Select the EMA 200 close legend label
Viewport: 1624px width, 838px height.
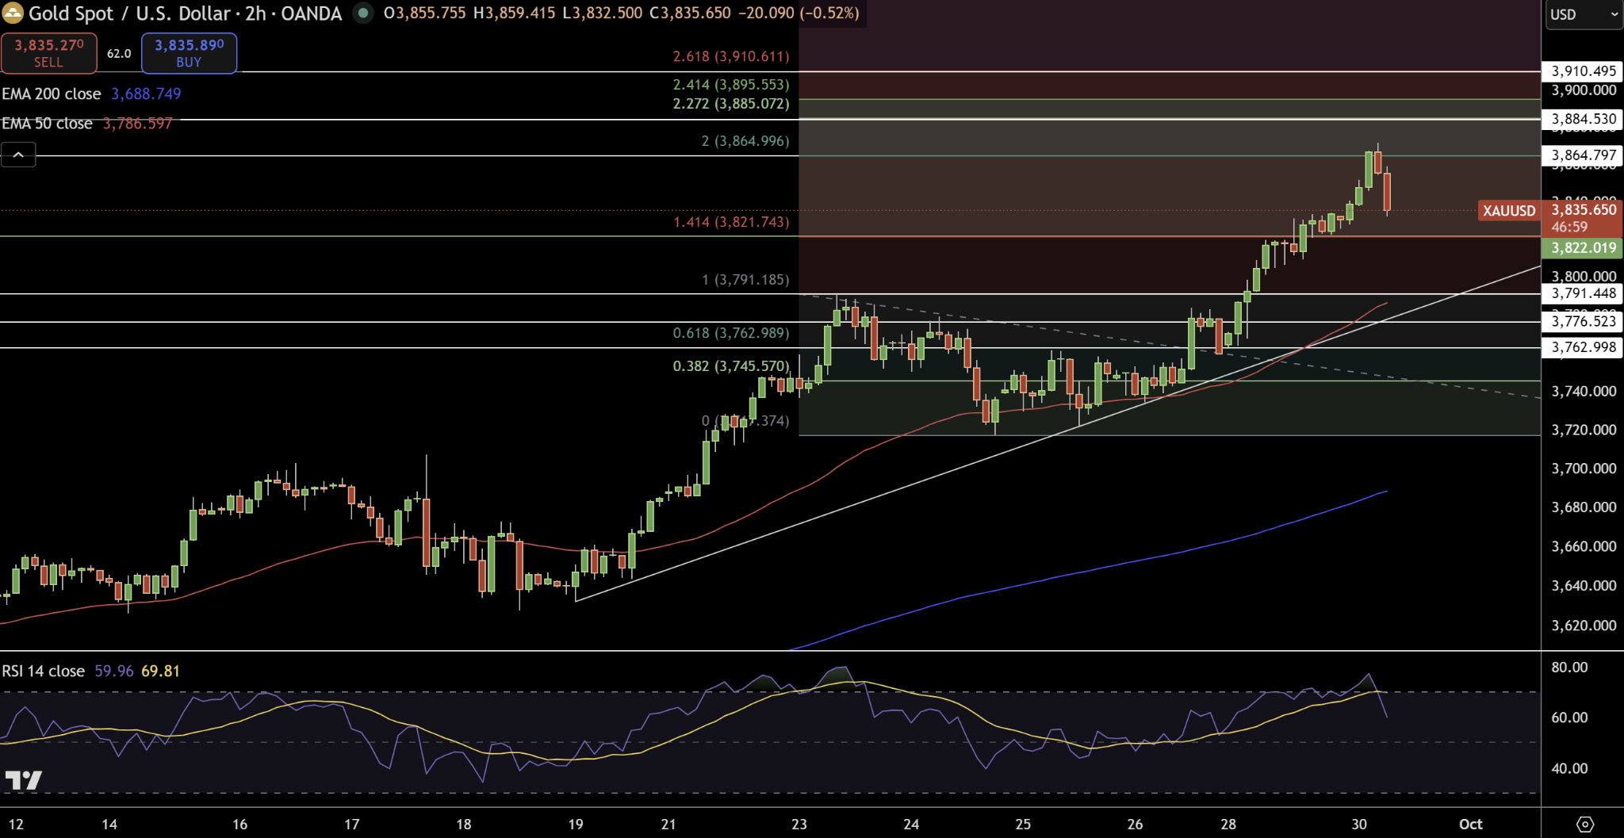tap(52, 94)
